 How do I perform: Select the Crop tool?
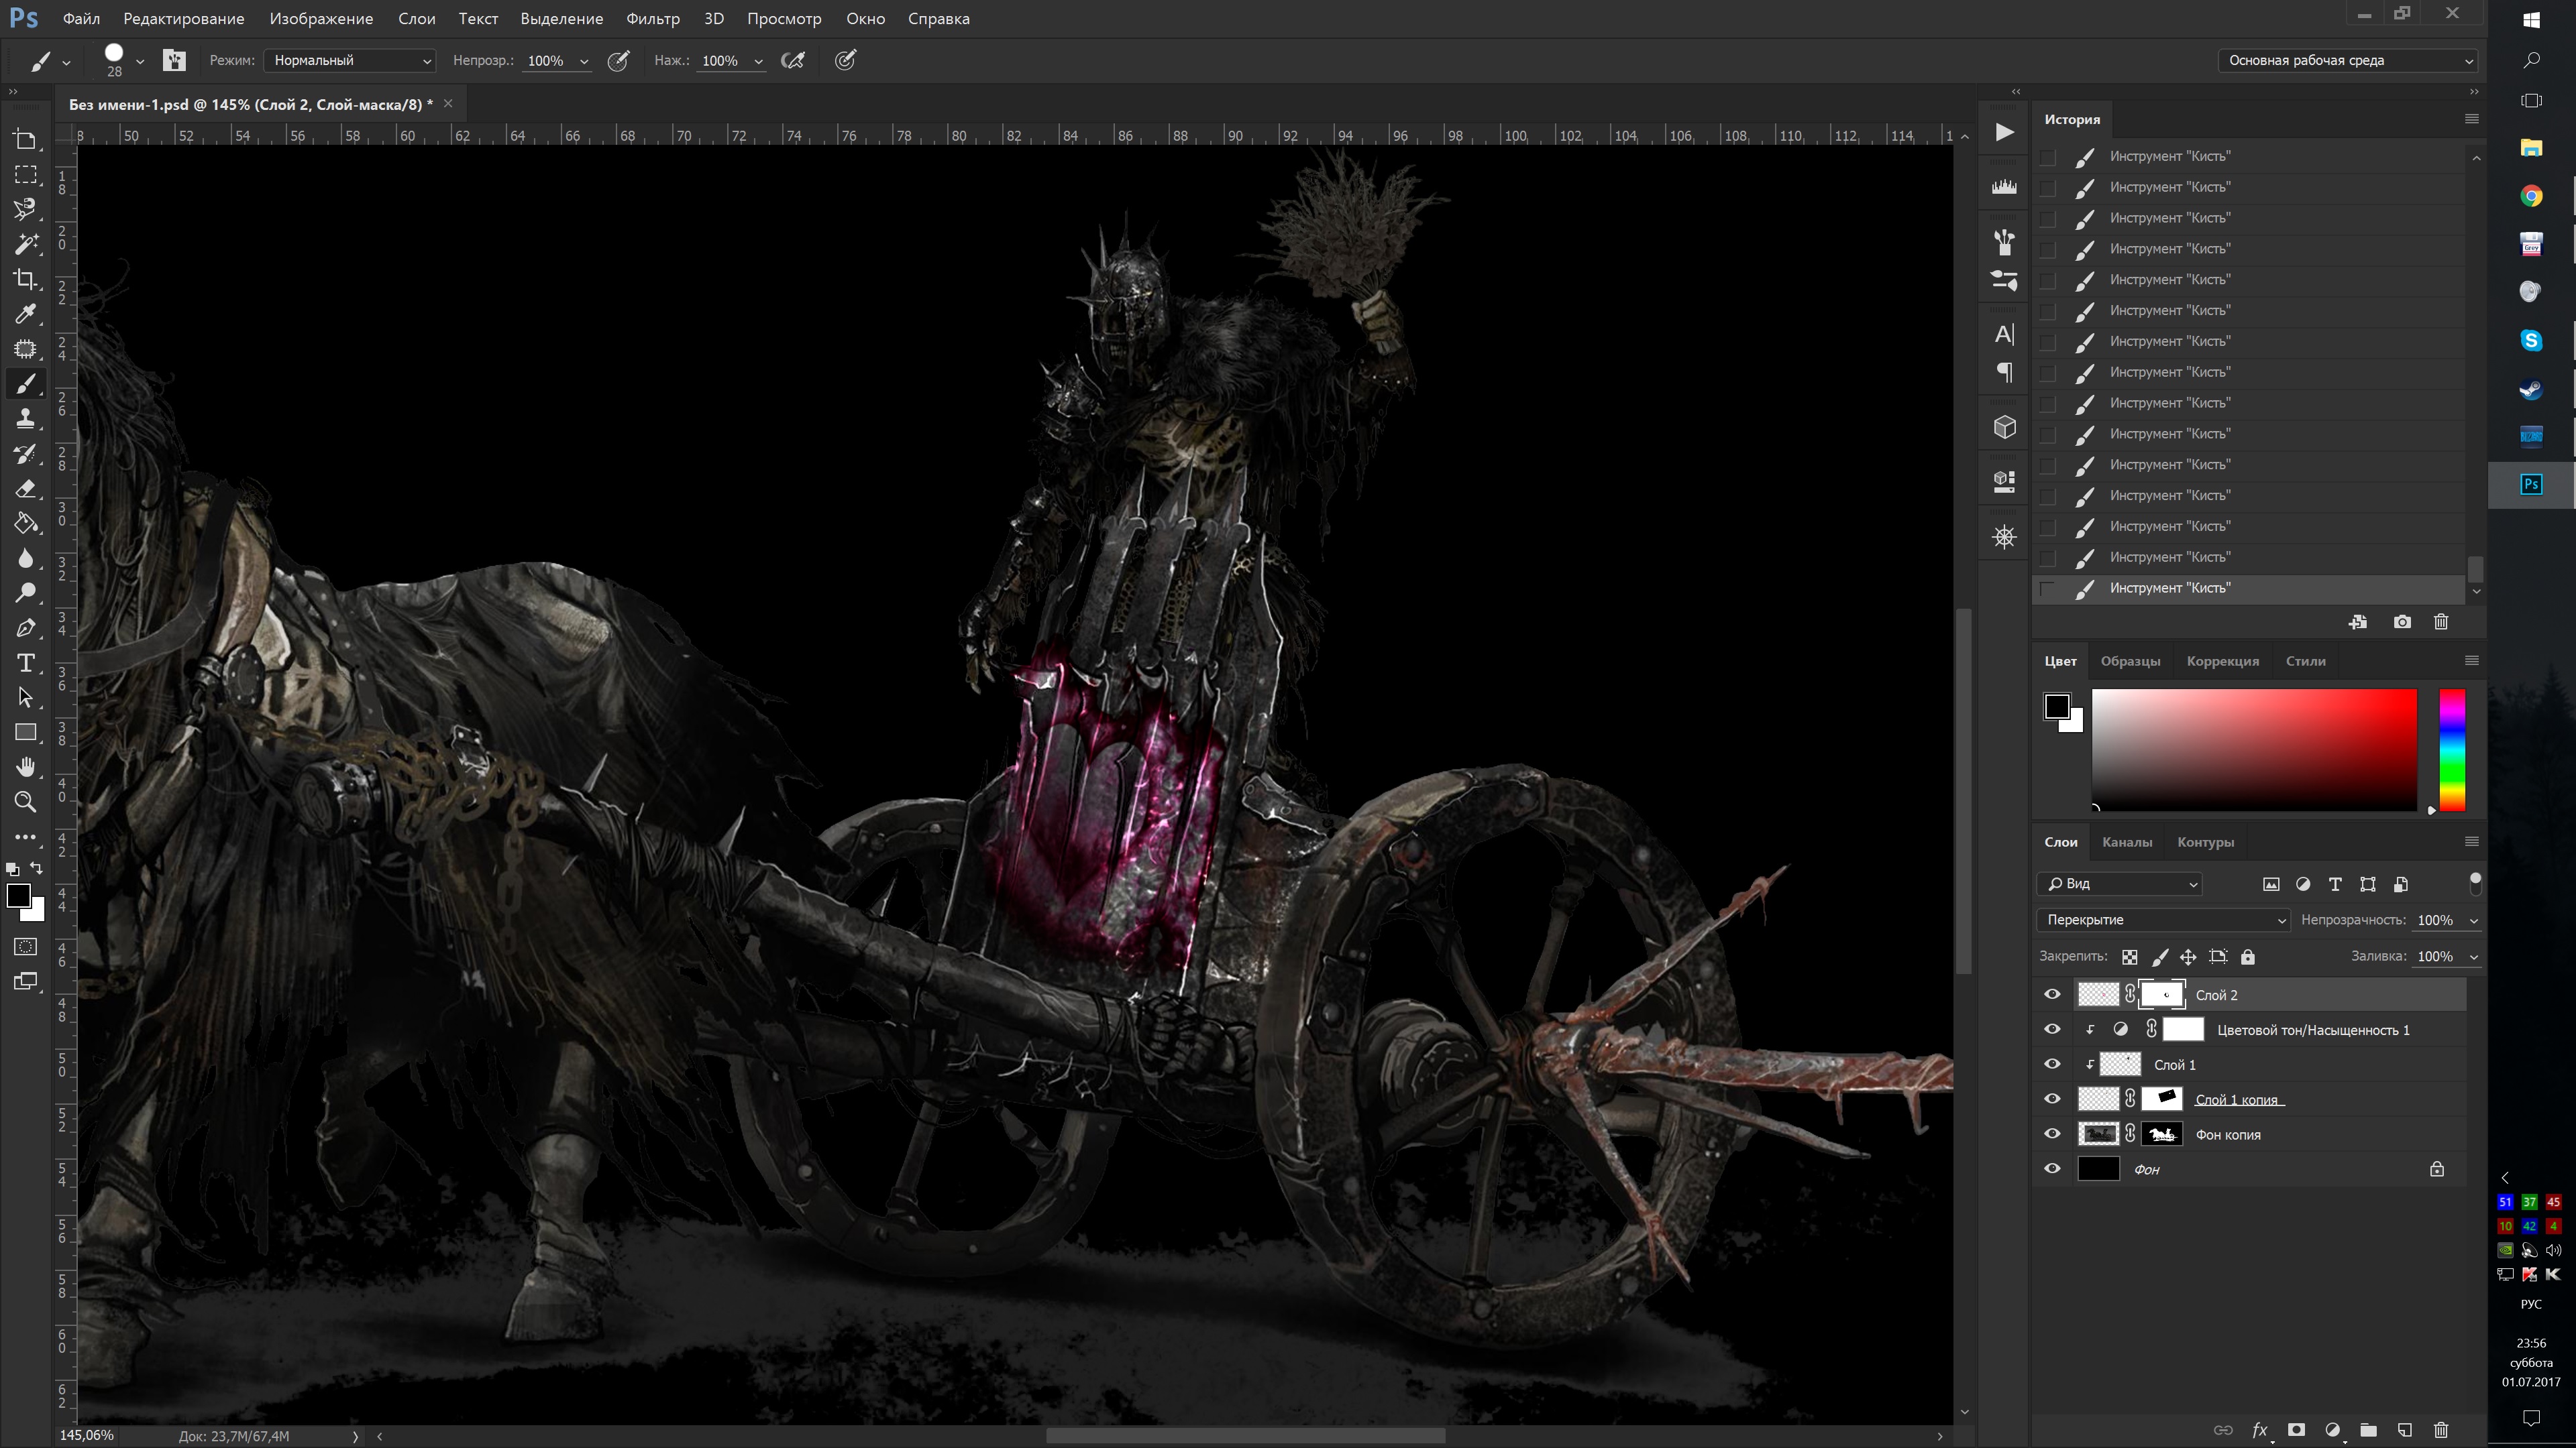(x=26, y=279)
